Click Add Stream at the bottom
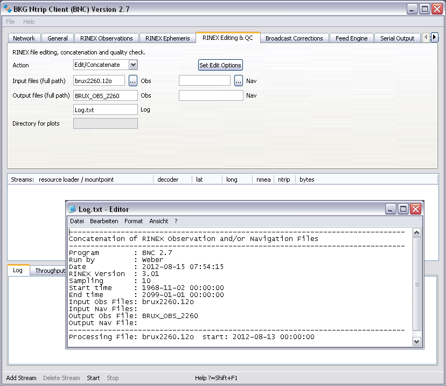The image size is (446, 386). [x=21, y=378]
